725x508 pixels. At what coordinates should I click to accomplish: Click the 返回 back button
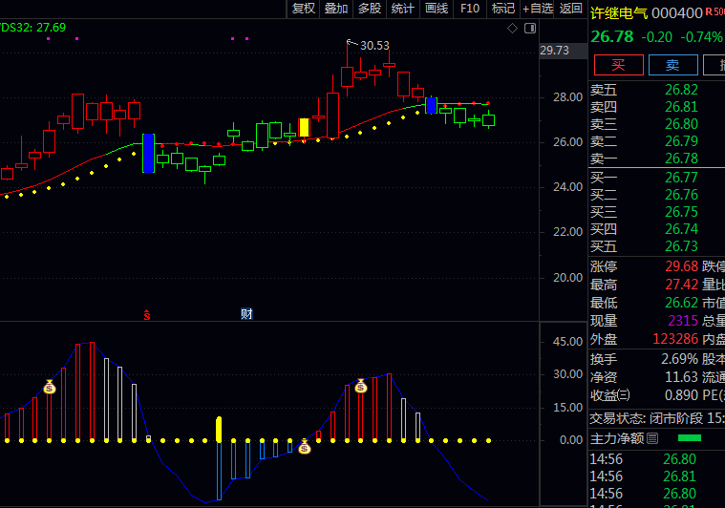[x=570, y=9]
